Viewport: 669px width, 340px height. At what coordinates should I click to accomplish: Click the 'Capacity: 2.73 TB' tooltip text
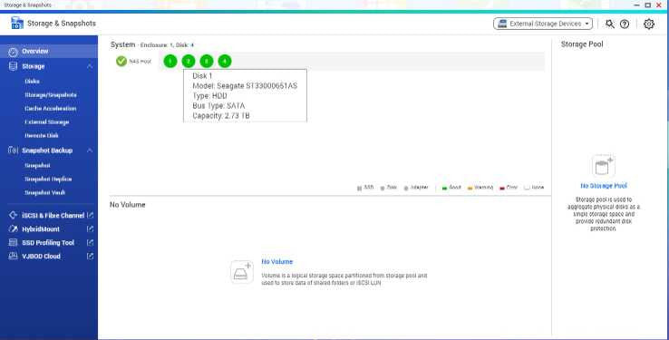pos(221,116)
